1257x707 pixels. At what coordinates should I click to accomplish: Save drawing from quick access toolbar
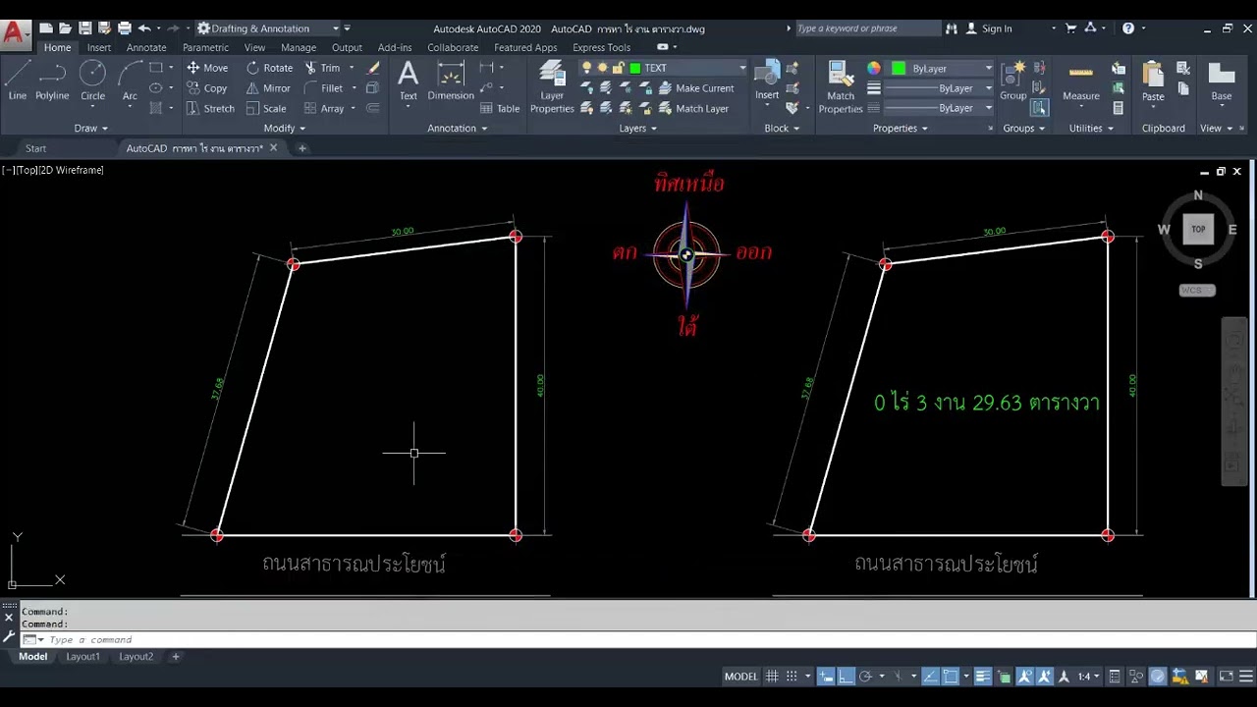[x=84, y=28]
